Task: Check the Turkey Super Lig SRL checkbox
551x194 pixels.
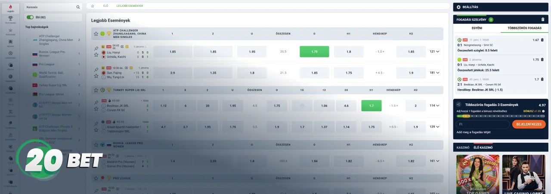Action: click(28, 85)
